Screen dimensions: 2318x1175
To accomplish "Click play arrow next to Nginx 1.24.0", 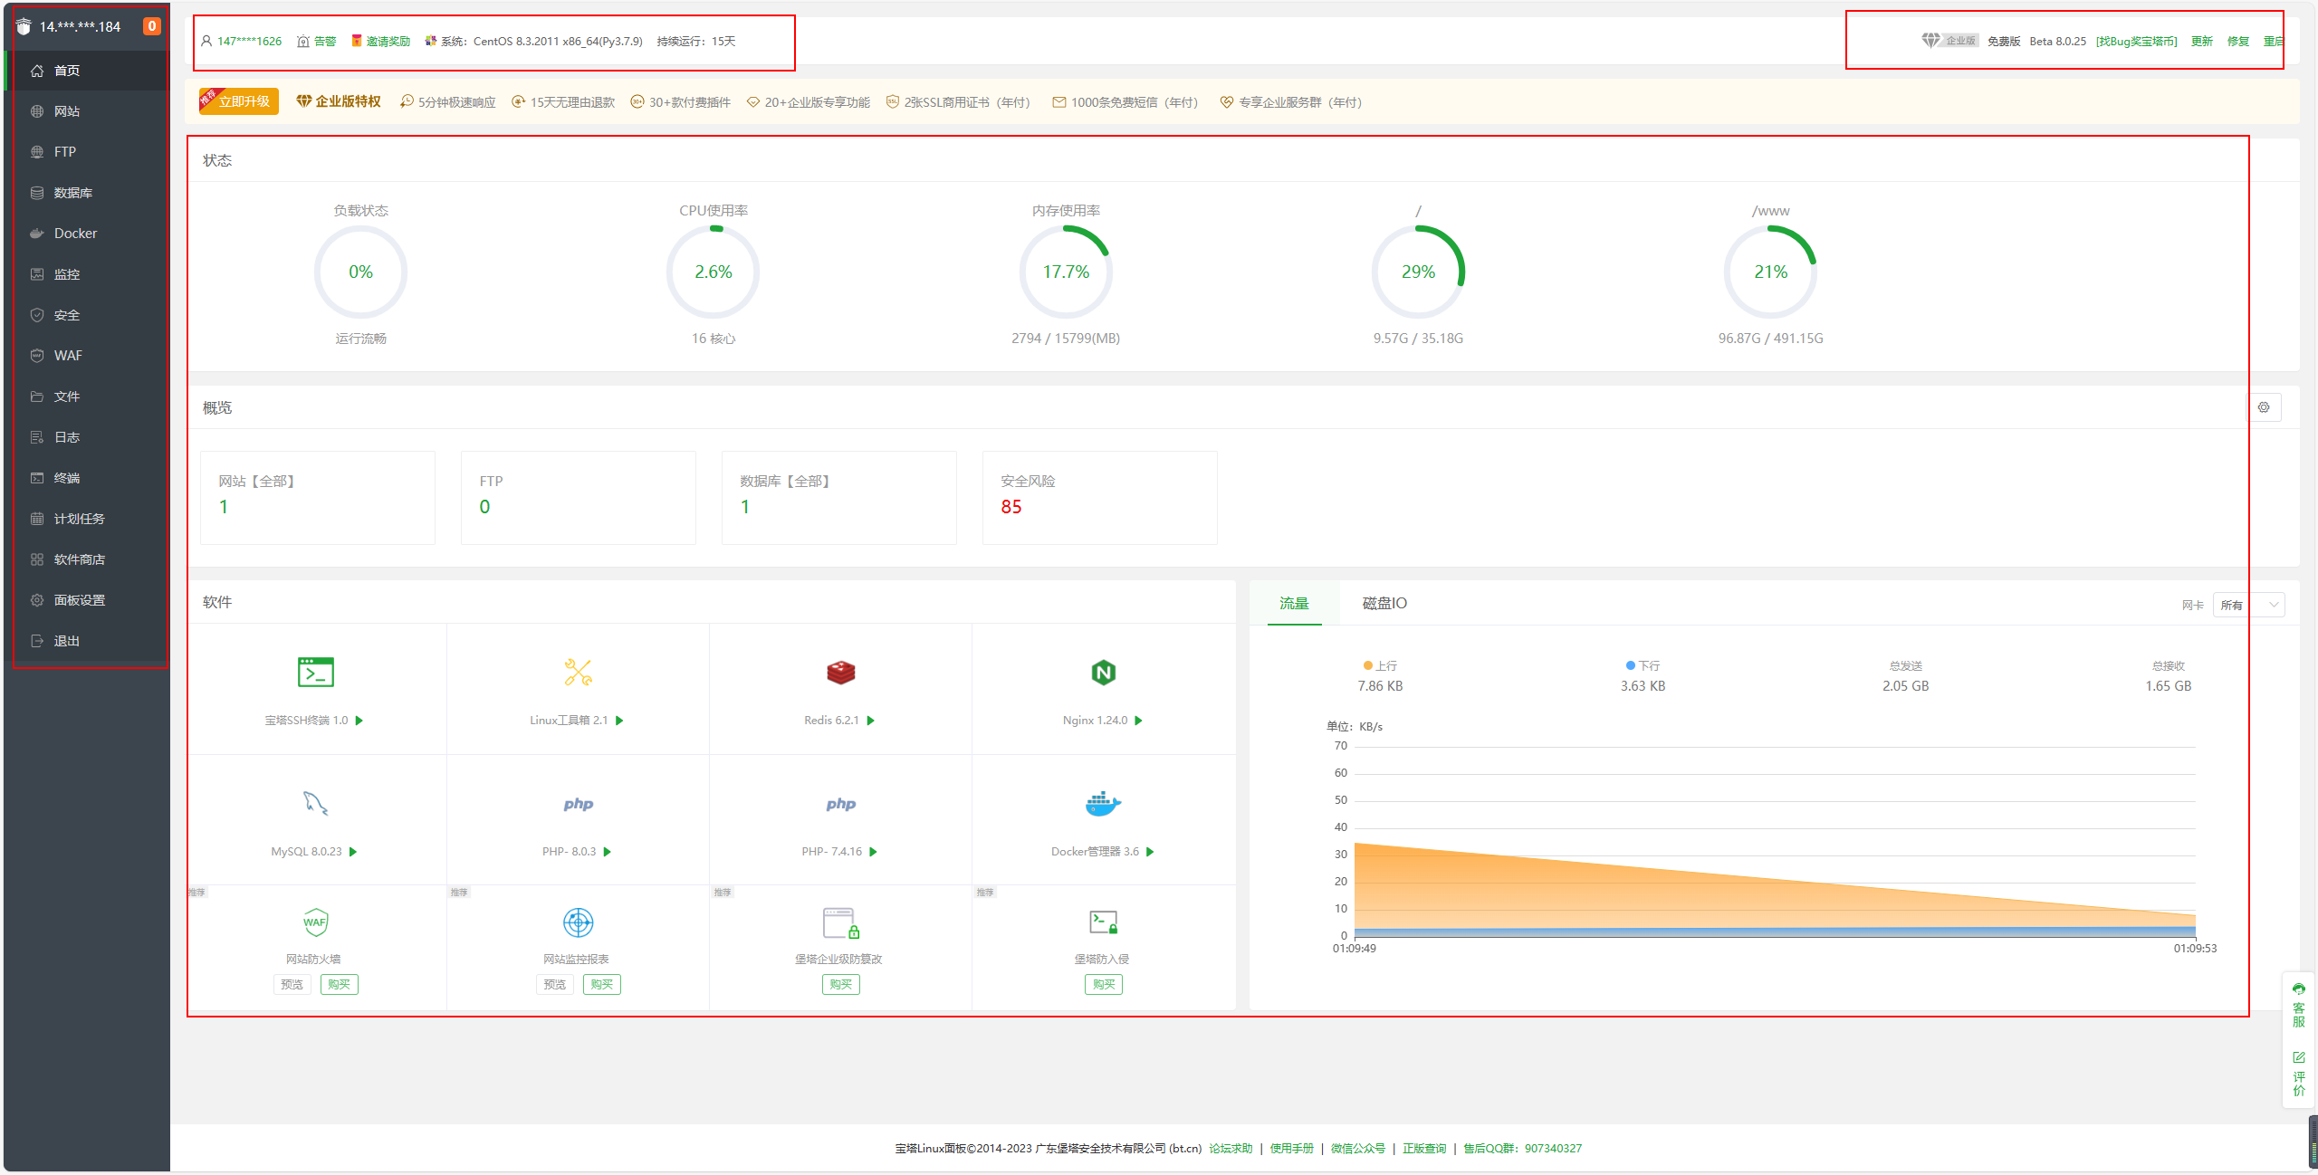I will pyautogui.click(x=1139, y=721).
